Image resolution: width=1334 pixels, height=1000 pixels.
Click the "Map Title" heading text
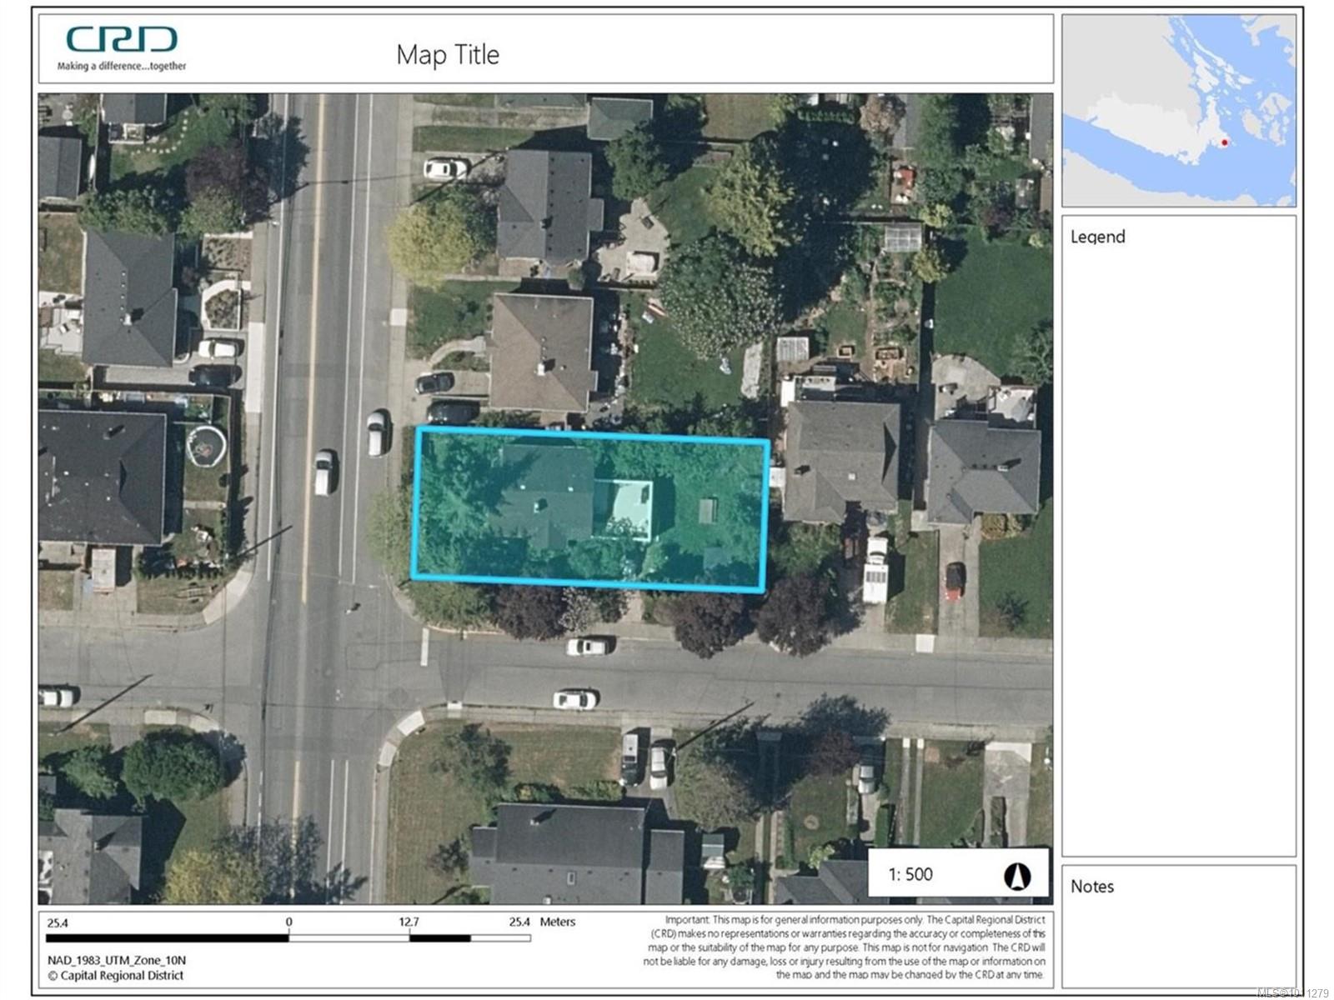(448, 55)
